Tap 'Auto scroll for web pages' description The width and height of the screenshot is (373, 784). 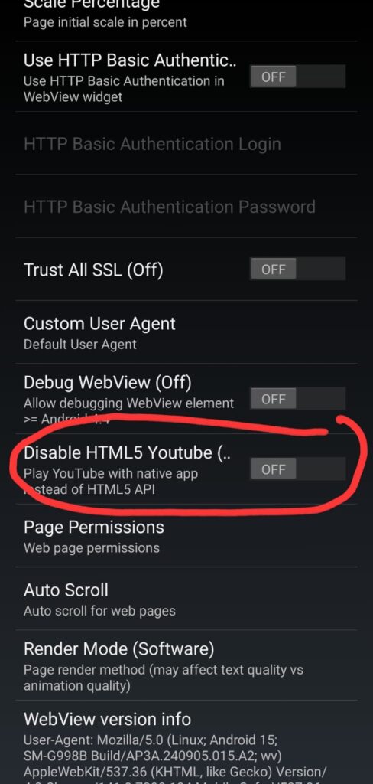[99, 611]
